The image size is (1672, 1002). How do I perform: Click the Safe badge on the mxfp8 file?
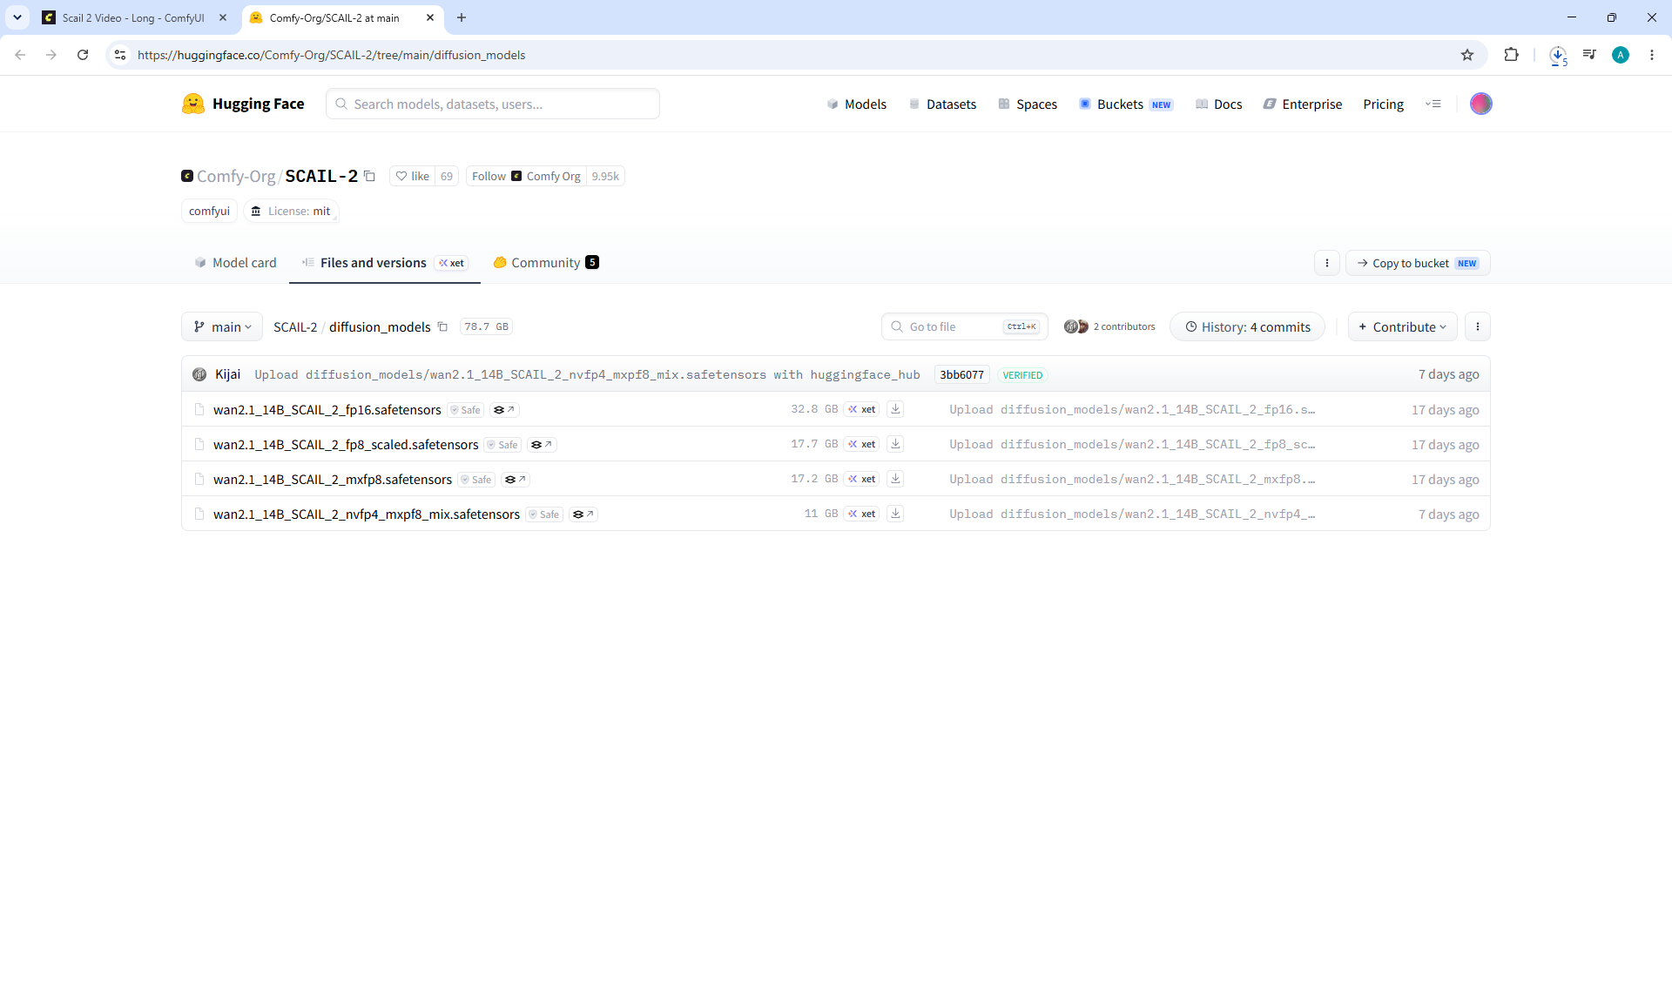pyautogui.click(x=476, y=480)
